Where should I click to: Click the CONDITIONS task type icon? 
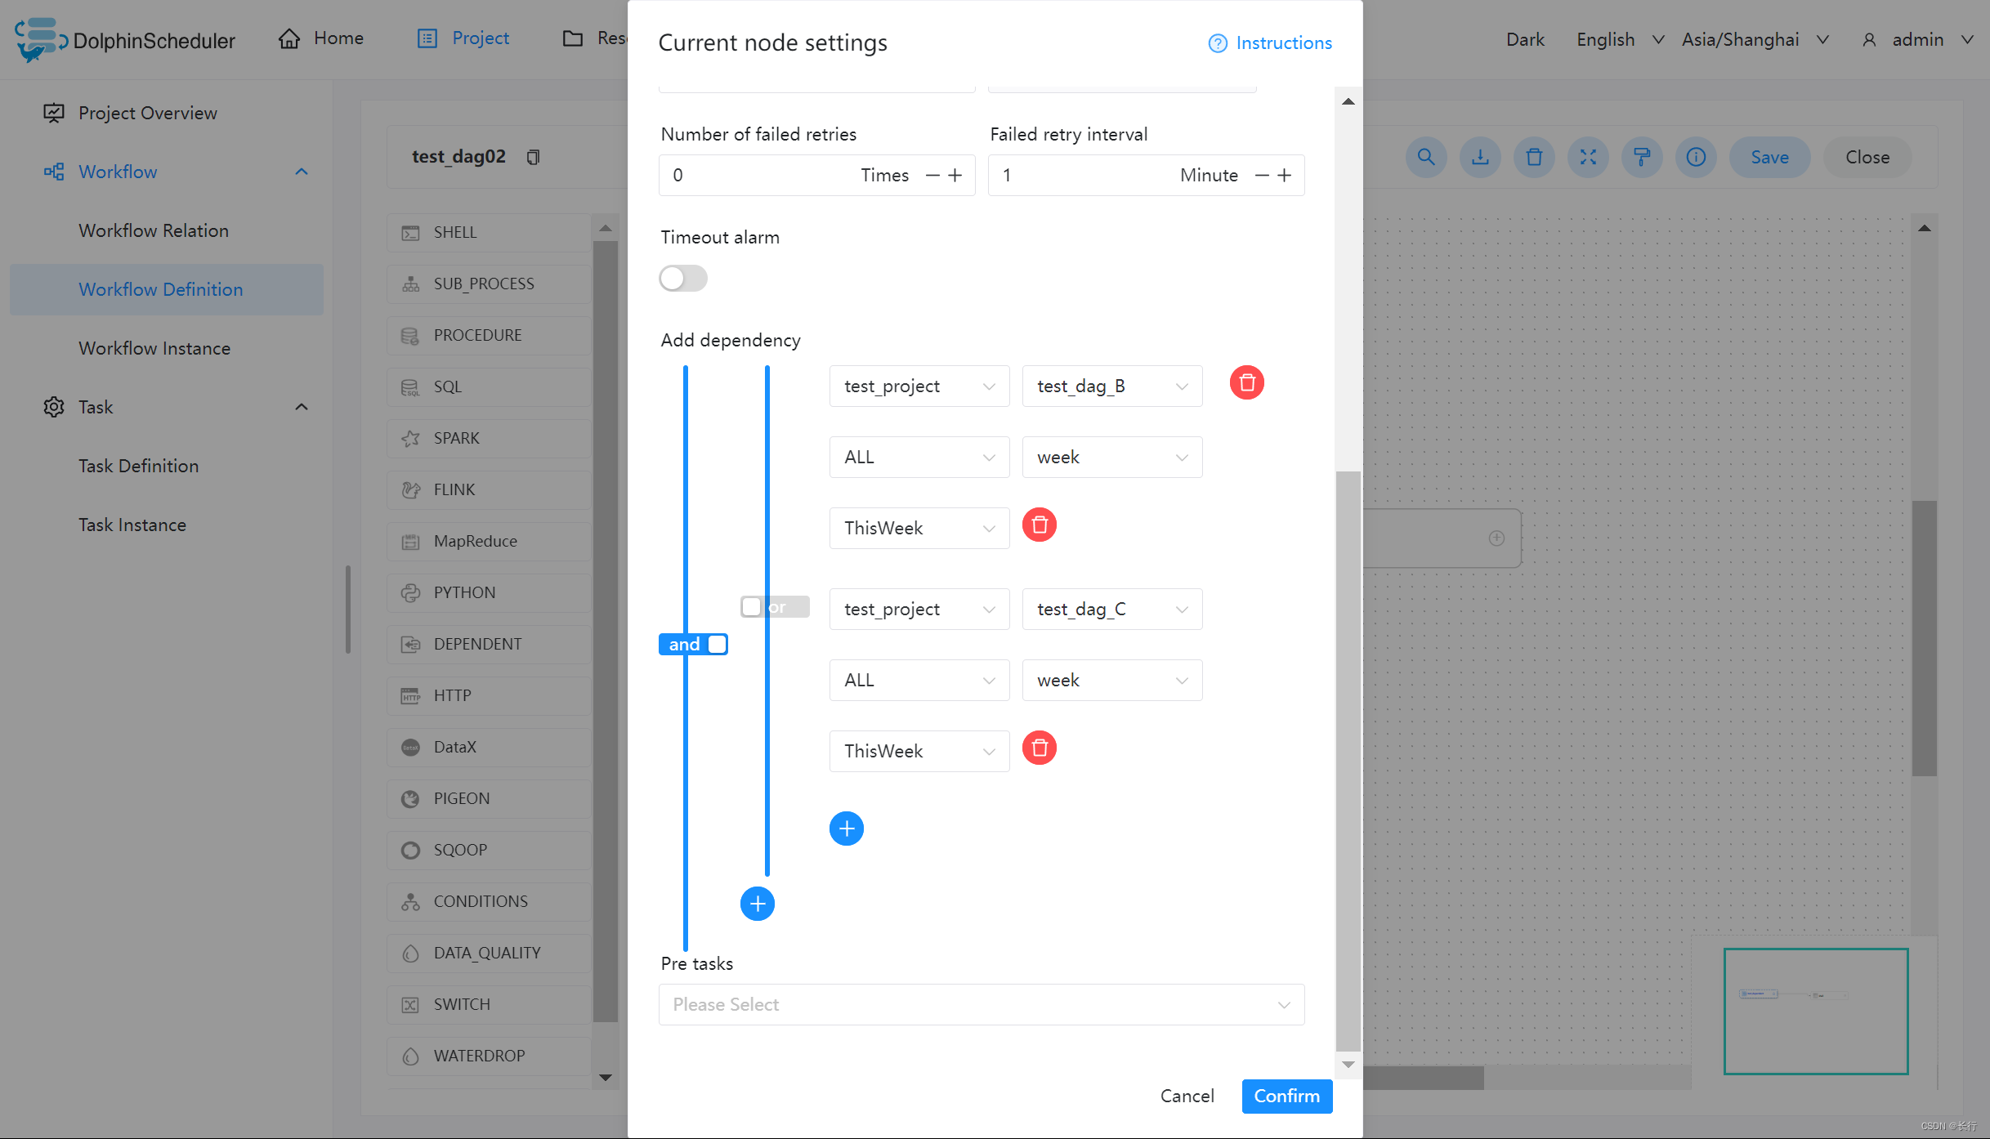coord(411,900)
